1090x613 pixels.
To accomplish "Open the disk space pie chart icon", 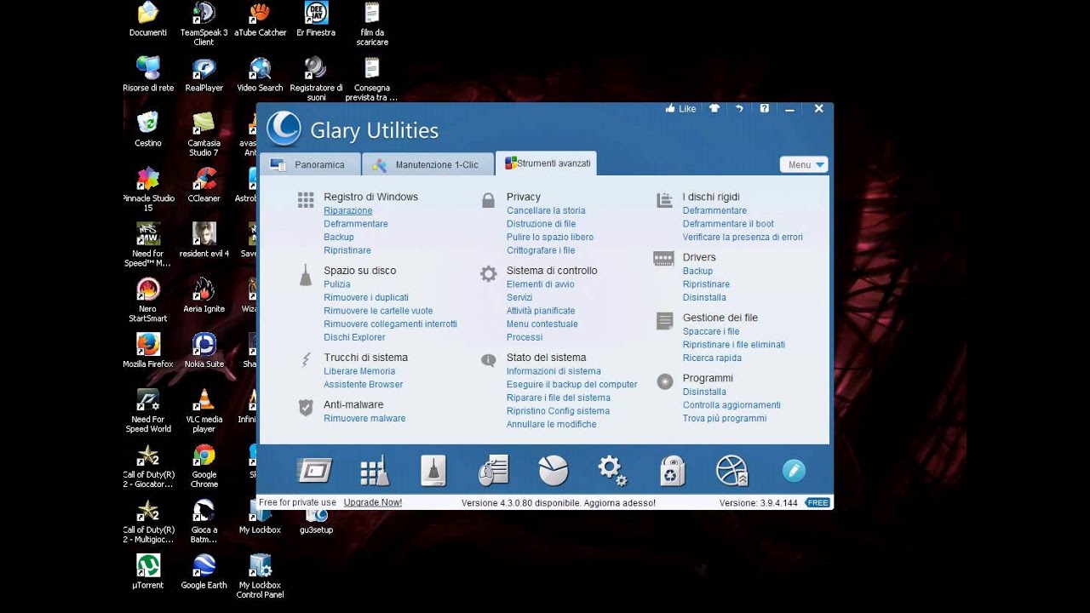I will [553, 470].
